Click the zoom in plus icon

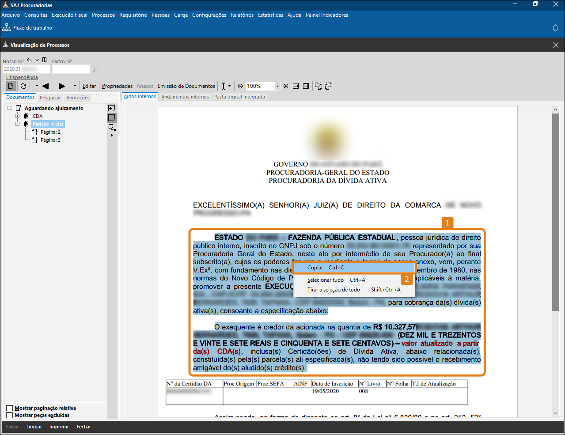click(286, 86)
